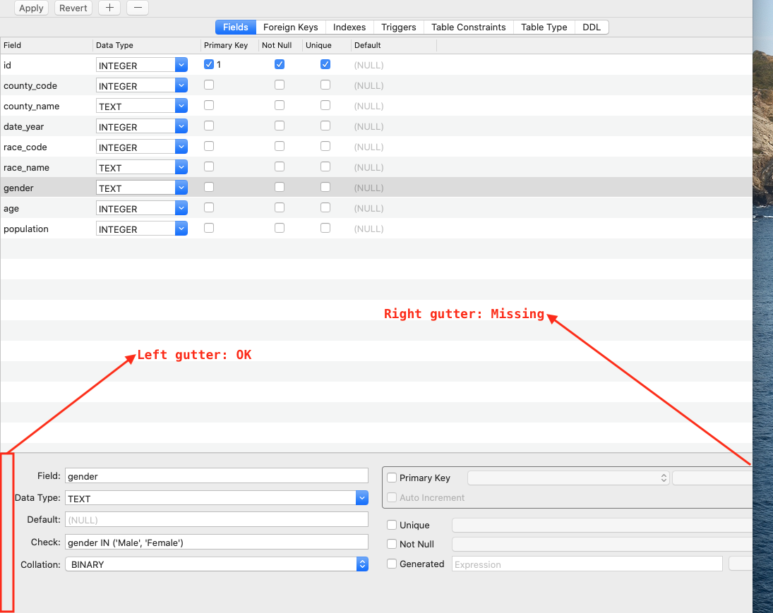
Task: Click the Primary Key column stepper arrows
Action: tap(663, 478)
